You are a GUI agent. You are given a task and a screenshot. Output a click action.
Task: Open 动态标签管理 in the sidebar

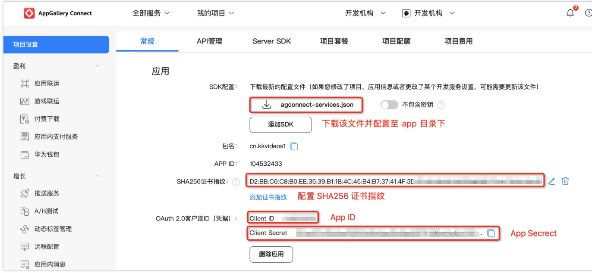point(53,229)
